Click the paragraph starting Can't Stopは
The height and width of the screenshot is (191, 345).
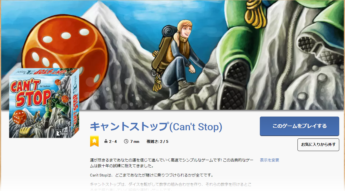pyautogui.click(x=152, y=175)
